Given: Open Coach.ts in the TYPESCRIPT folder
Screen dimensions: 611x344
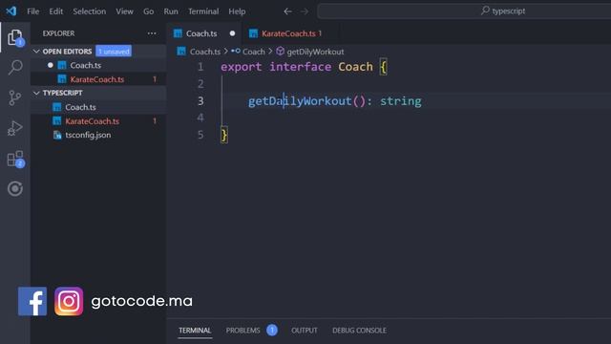Looking at the screenshot, I should pos(98,107).
